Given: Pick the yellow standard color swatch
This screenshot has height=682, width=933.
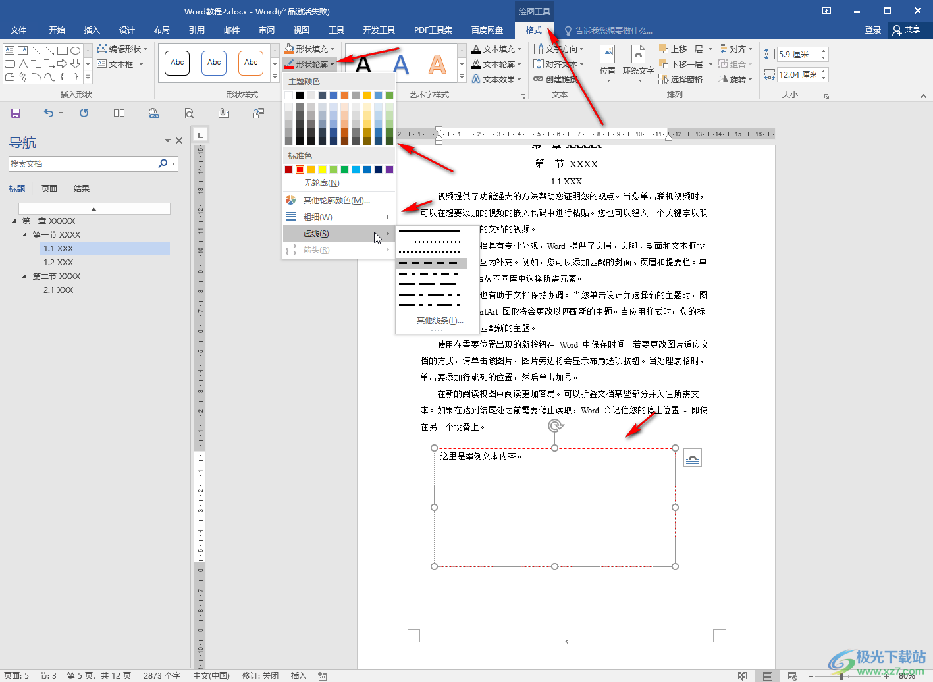Looking at the screenshot, I should click(322, 170).
